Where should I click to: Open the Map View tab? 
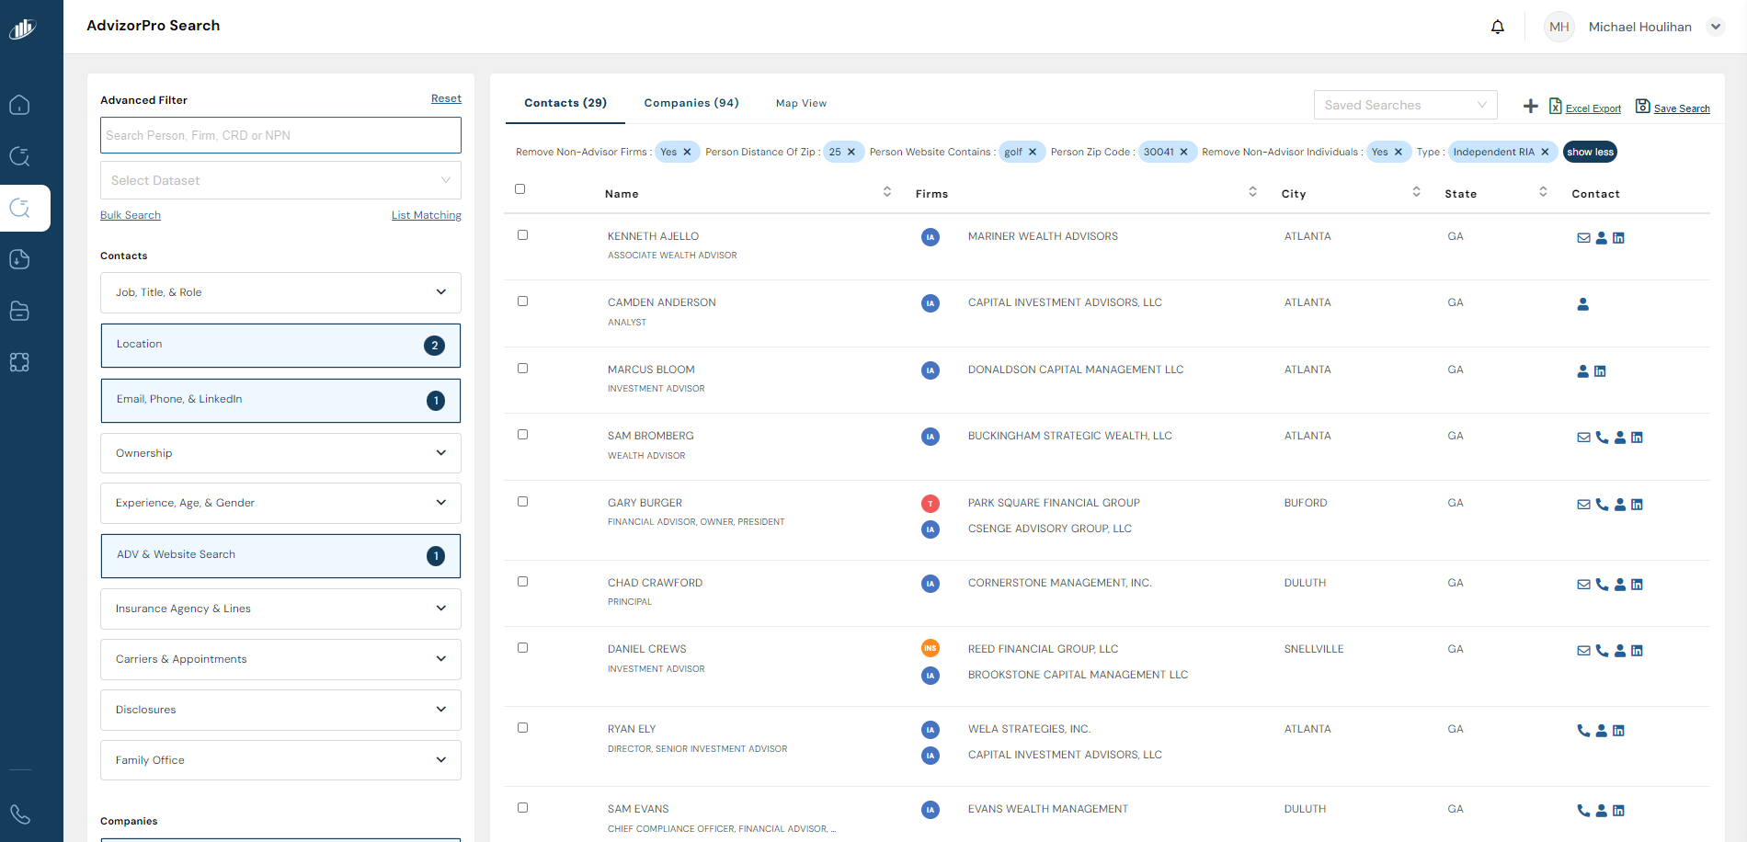tap(801, 103)
